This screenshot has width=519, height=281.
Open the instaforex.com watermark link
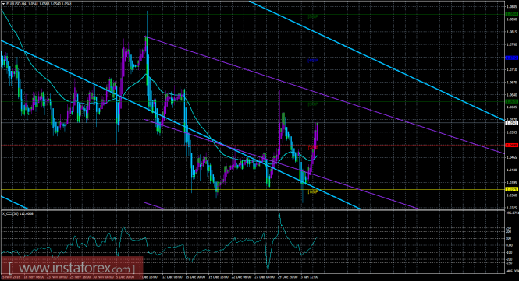coord(72,268)
